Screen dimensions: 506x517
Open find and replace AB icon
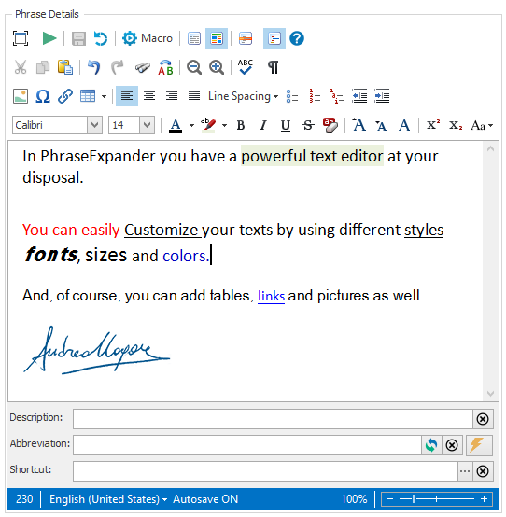(x=165, y=67)
